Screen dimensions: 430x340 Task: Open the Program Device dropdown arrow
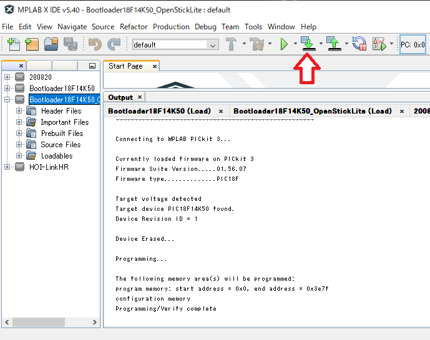[x=321, y=43]
